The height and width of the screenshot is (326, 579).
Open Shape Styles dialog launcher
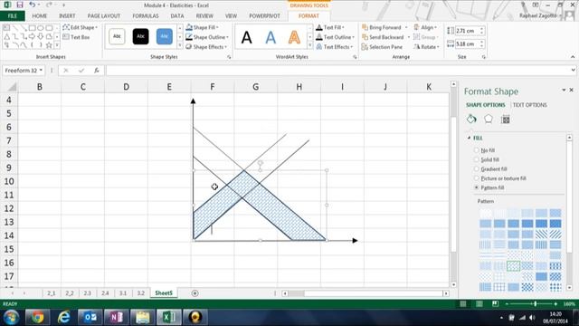pos(229,57)
